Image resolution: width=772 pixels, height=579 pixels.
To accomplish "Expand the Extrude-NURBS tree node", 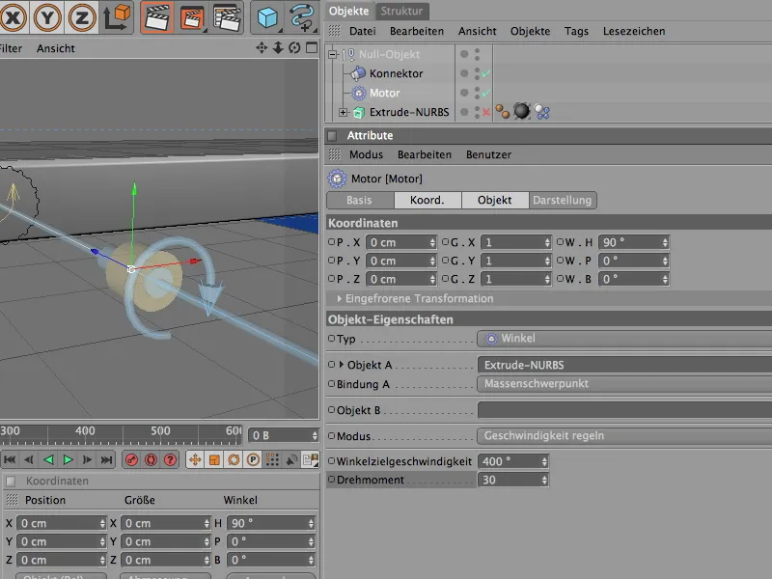I will tap(343, 113).
